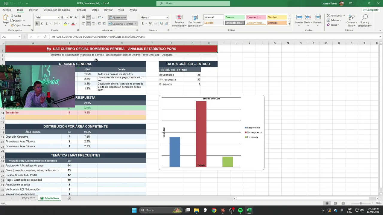Viewport: 383px width, 215px height.
Task: Adjust the zoom slider in status bar
Action: (x=361, y=203)
